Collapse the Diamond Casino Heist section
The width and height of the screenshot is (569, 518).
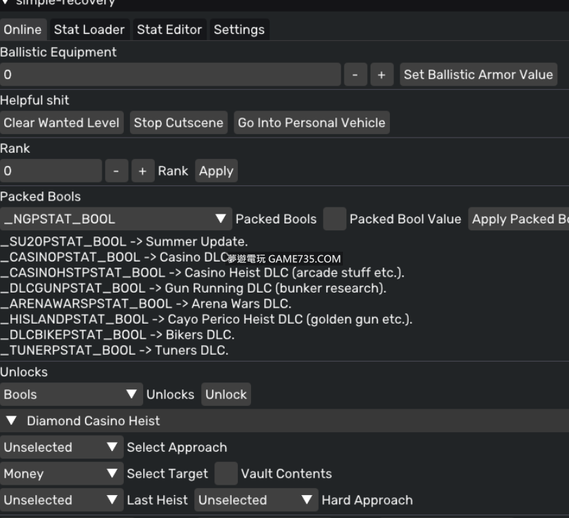[x=11, y=420]
